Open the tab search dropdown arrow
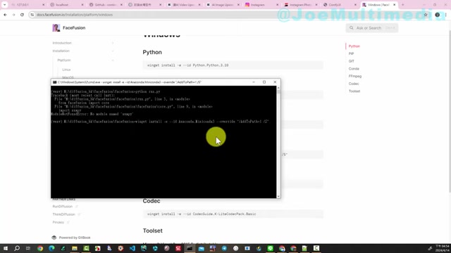Image resolution: width=451 pixels, height=253 pixels. click(x=5, y=5)
